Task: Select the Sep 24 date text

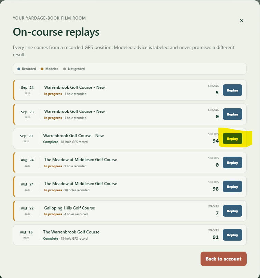Action: pyautogui.click(x=27, y=88)
